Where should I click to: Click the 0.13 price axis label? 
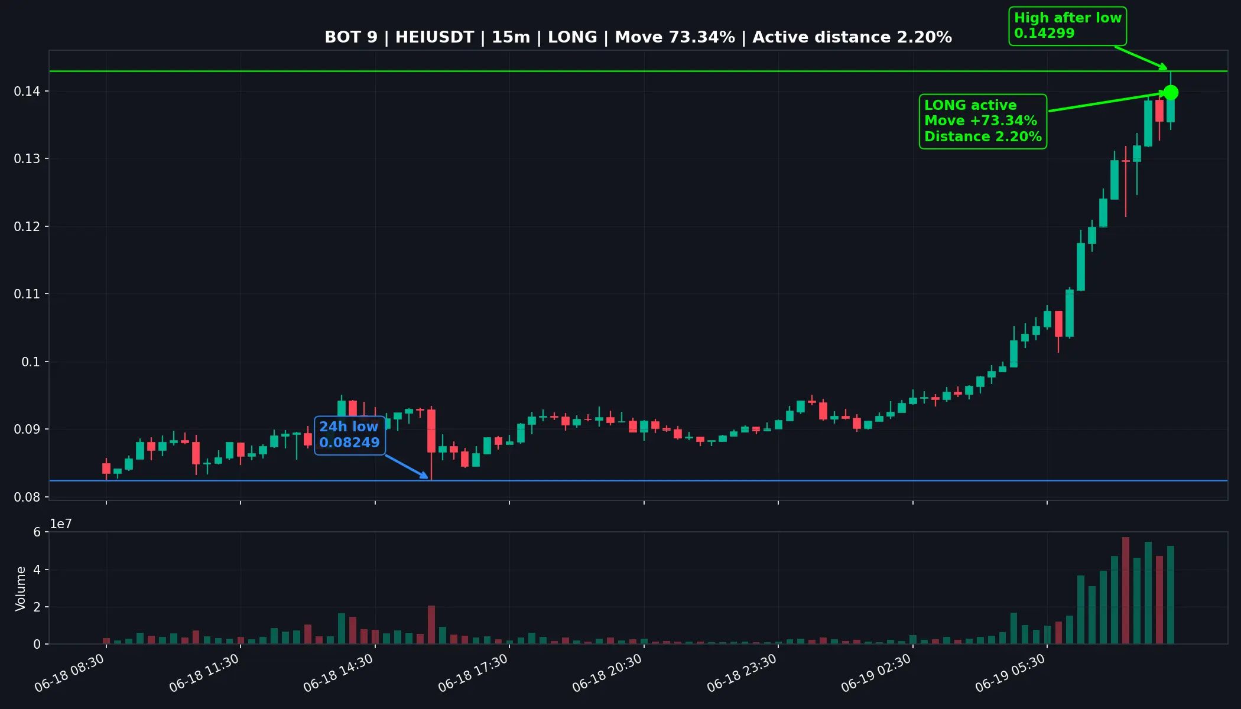(x=27, y=159)
